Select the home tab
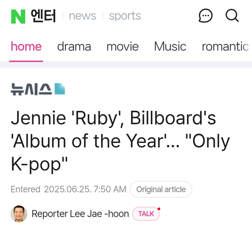This screenshot has width=252, height=228. pyautogui.click(x=26, y=46)
